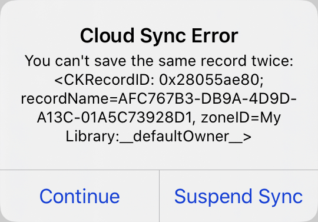This screenshot has width=318, height=222.
Task: Select the Cloud Sync Error title
Action: coord(159,36)
